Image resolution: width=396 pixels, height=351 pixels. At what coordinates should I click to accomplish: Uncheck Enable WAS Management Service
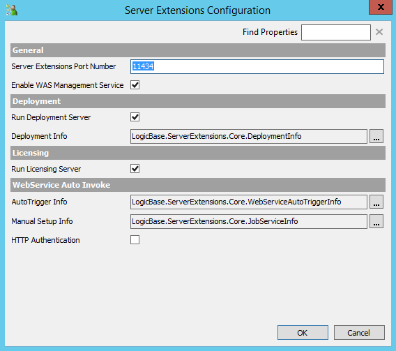pyautogui.click(x=135, y=85)
